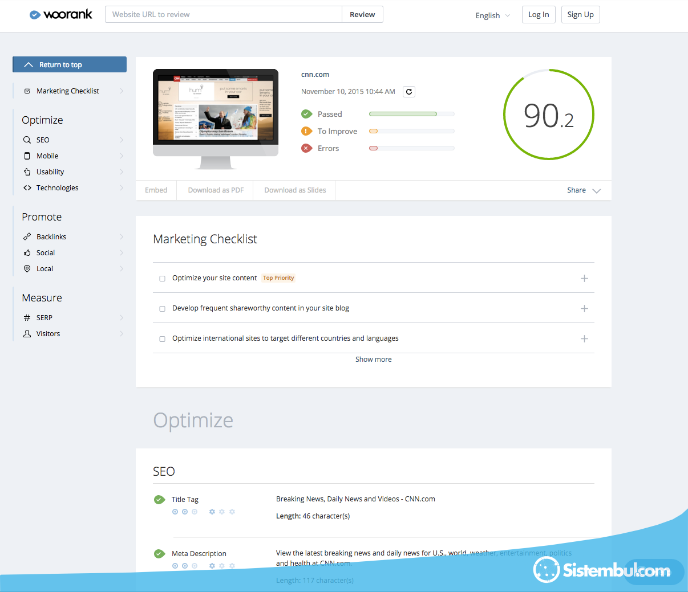Click the green Passed progress bar
688x592 pixels.
(x=412, y=114)
